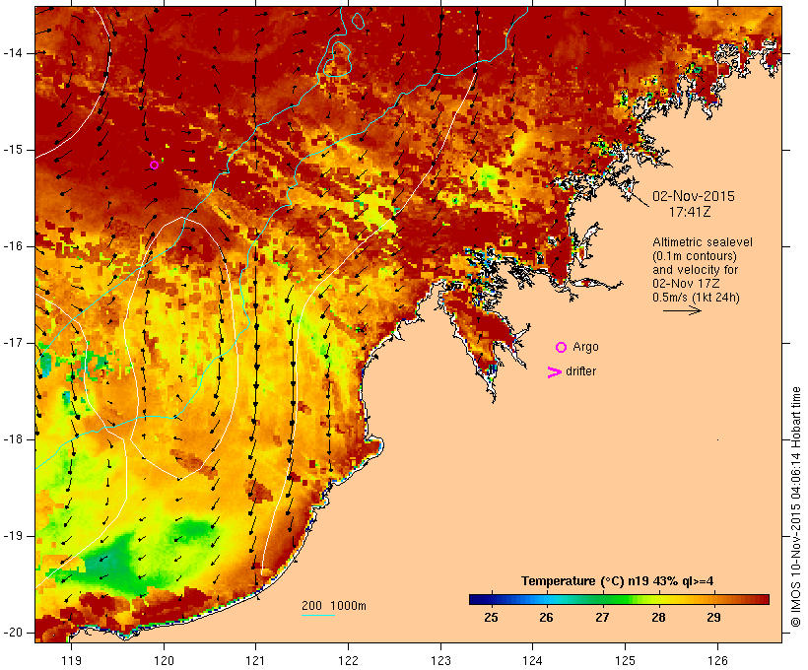Click latitude axis label -15
Screen dimensions: 808x670
tap(13, 150)
